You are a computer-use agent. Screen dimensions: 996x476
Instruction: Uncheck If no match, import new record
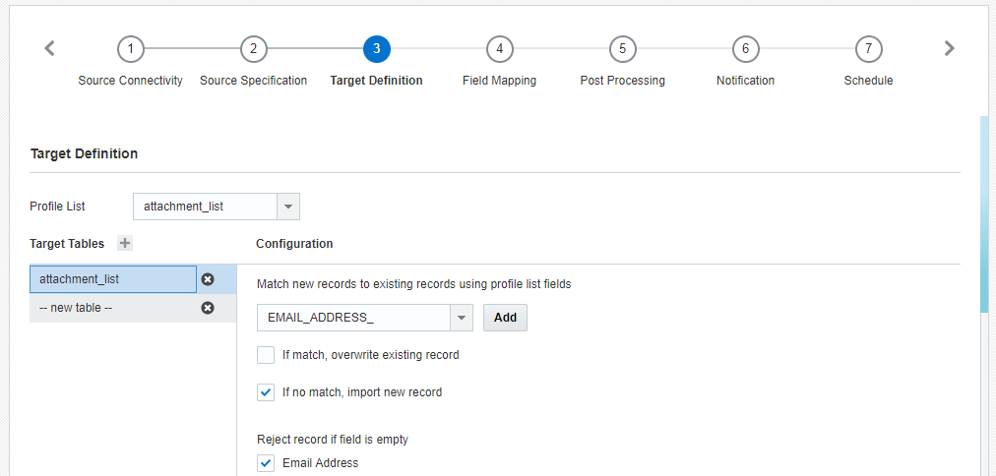(x=266, y=392)
